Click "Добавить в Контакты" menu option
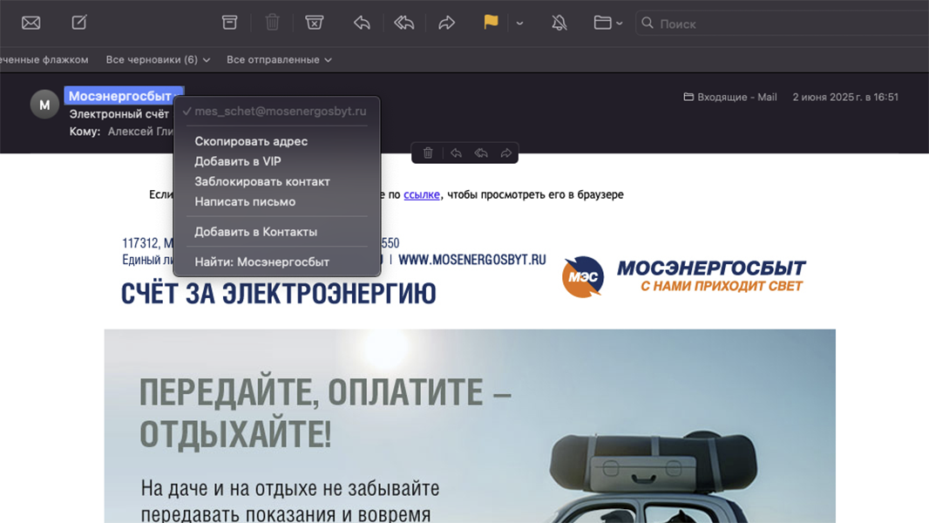 coord(255,232)
